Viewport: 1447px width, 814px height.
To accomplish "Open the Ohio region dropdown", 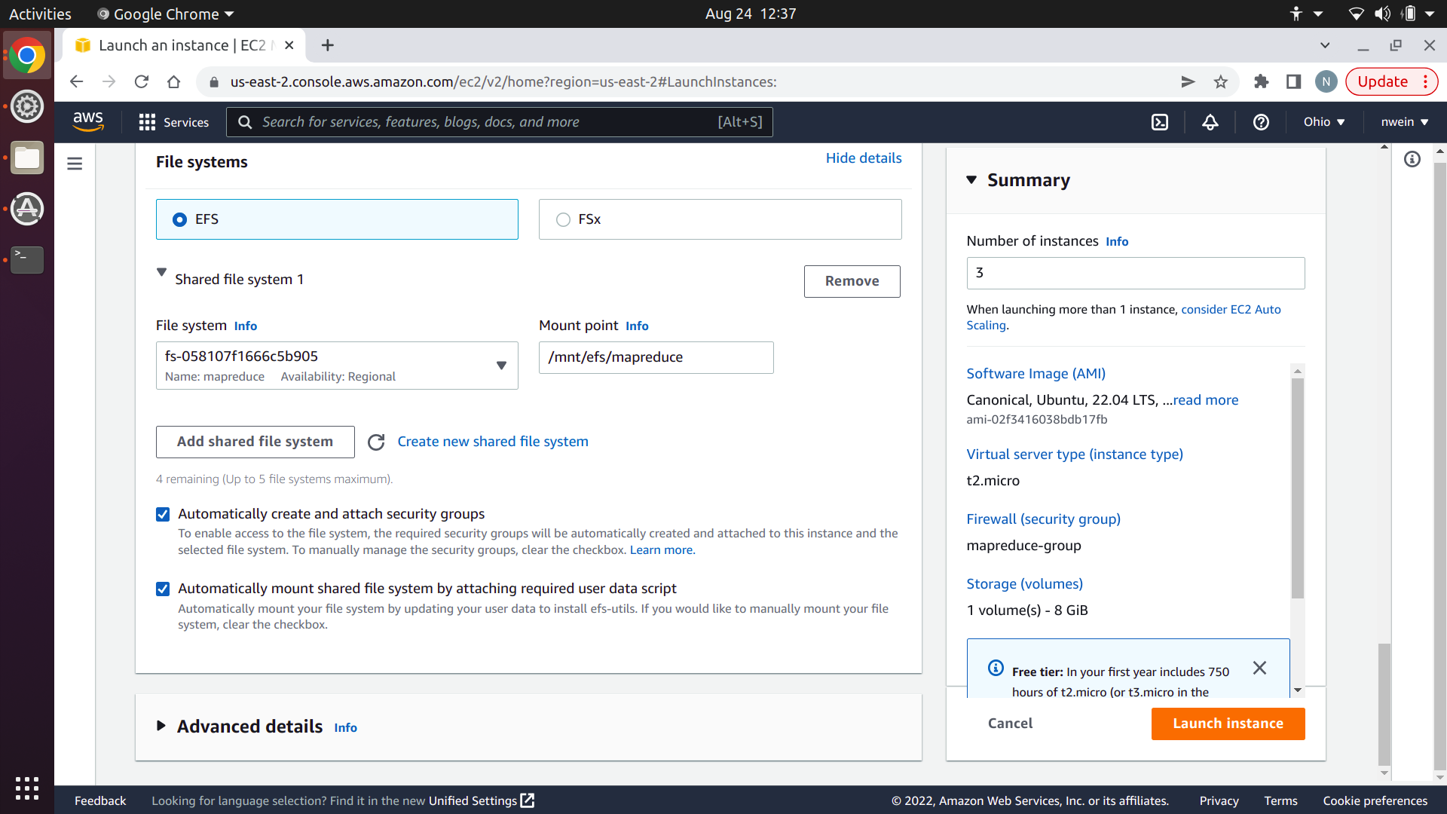I will coord(1324,122).
